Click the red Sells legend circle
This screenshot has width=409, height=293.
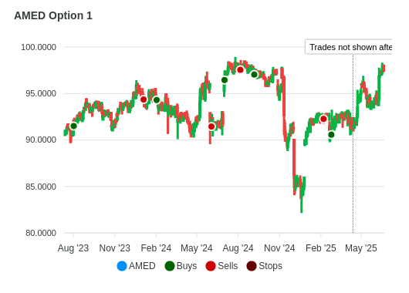click(211, 266)
